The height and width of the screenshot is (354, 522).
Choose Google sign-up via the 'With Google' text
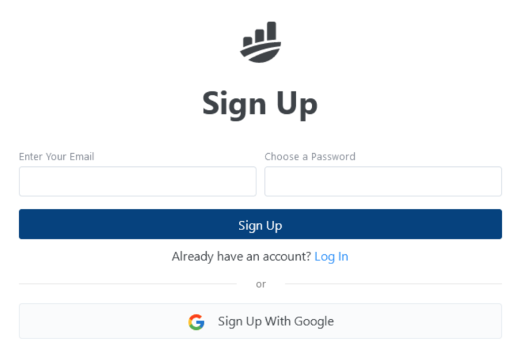[299, 321]
